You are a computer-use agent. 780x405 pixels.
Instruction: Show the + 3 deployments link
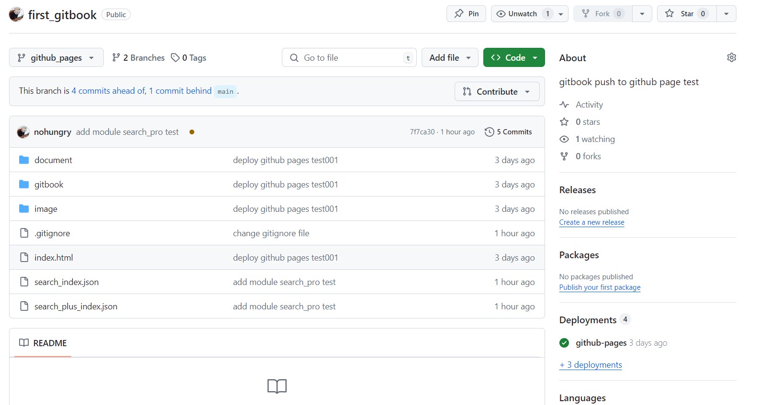[x=591, y=365]
